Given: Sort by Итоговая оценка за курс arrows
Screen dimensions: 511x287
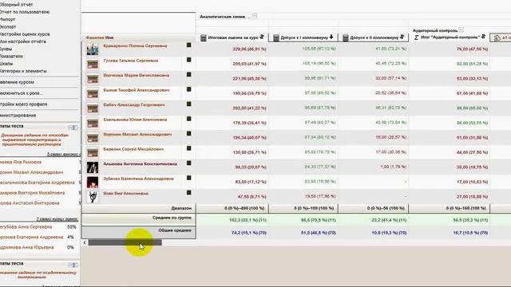Looking at the screenshot, I should pyautogui.click(x=262, y=37).
